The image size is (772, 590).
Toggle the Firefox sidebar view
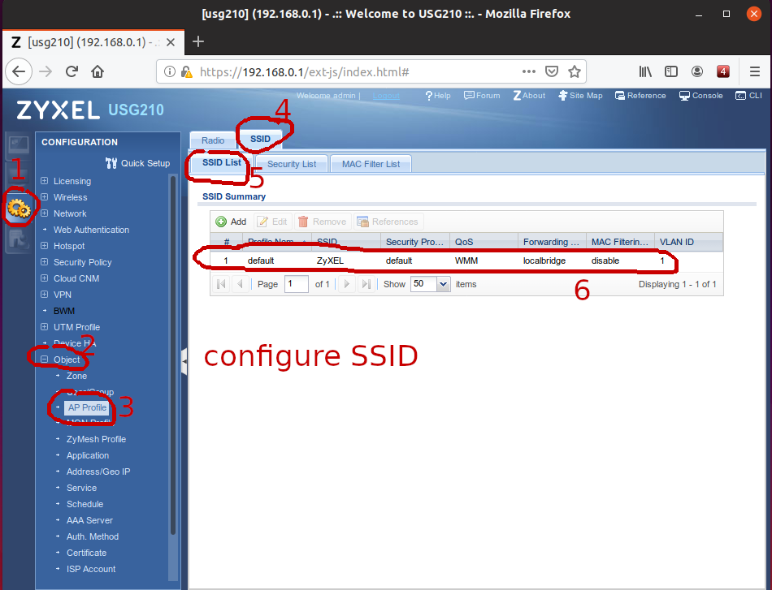click(671, 71)
